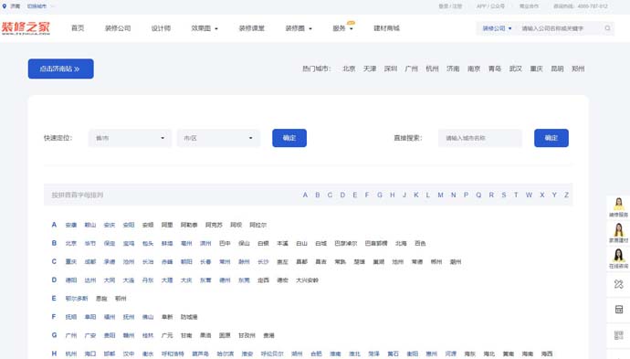
Task: Jump to letter Z in alphabet index
Action: (x=566, y=195)
